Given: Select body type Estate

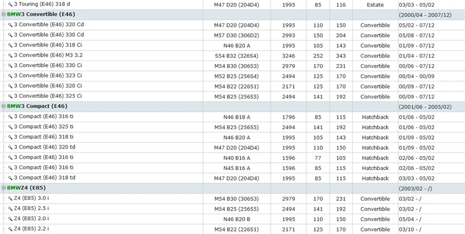Looking at the screenshot, I should [375, 5].
